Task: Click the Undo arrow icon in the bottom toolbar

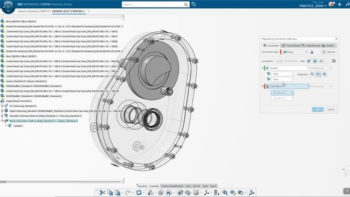Action: pos(127,192)
